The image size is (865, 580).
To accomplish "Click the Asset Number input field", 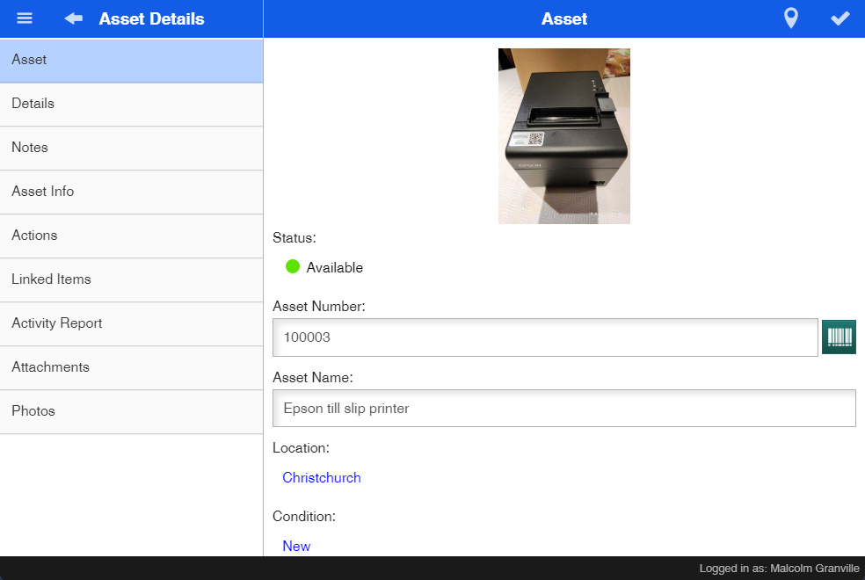I will pos(545,337).
